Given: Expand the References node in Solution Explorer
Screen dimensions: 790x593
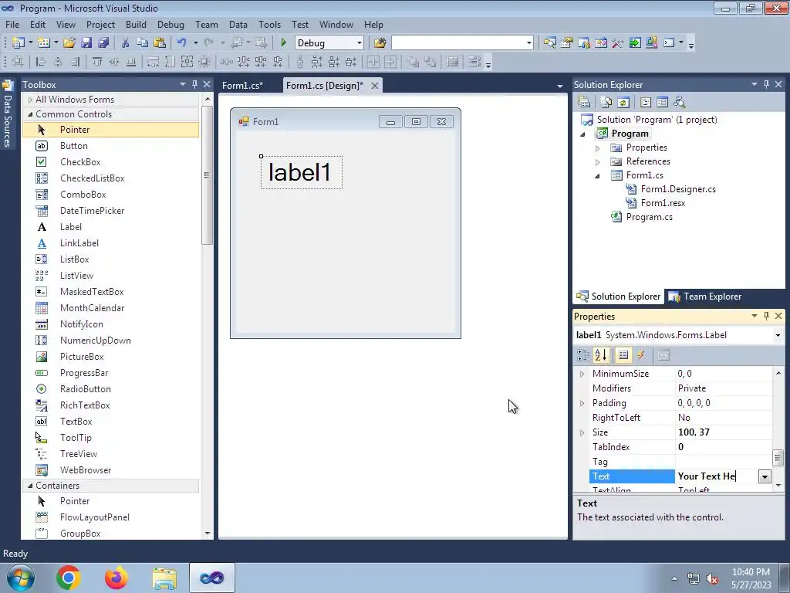Looking at the screenshot, I should click(598, 162).
